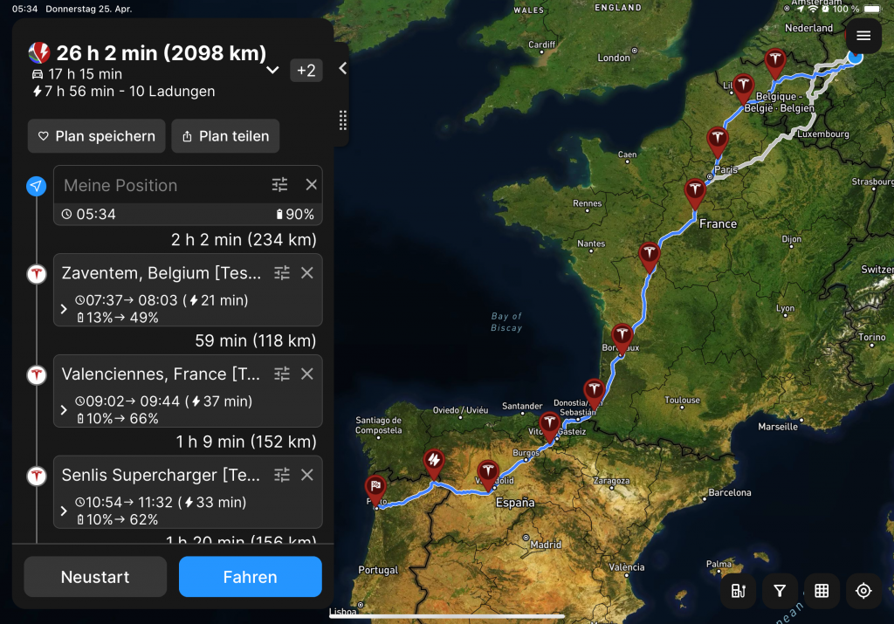Select the Tesla pin near Donostia/San Sebastián
894x624 pixels.
594,393
